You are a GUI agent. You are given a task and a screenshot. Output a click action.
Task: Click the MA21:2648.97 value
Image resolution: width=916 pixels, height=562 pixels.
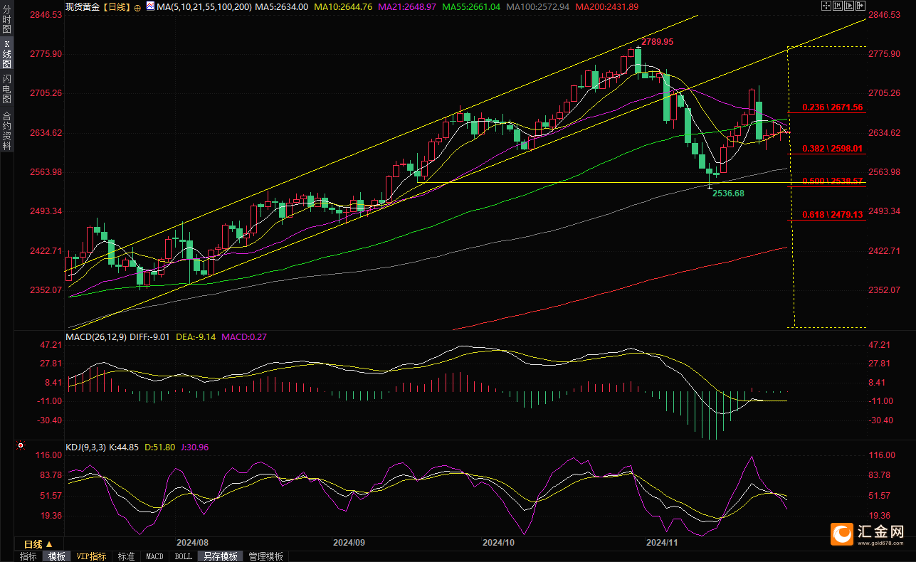pyautogui.click(x=406, y=6)
